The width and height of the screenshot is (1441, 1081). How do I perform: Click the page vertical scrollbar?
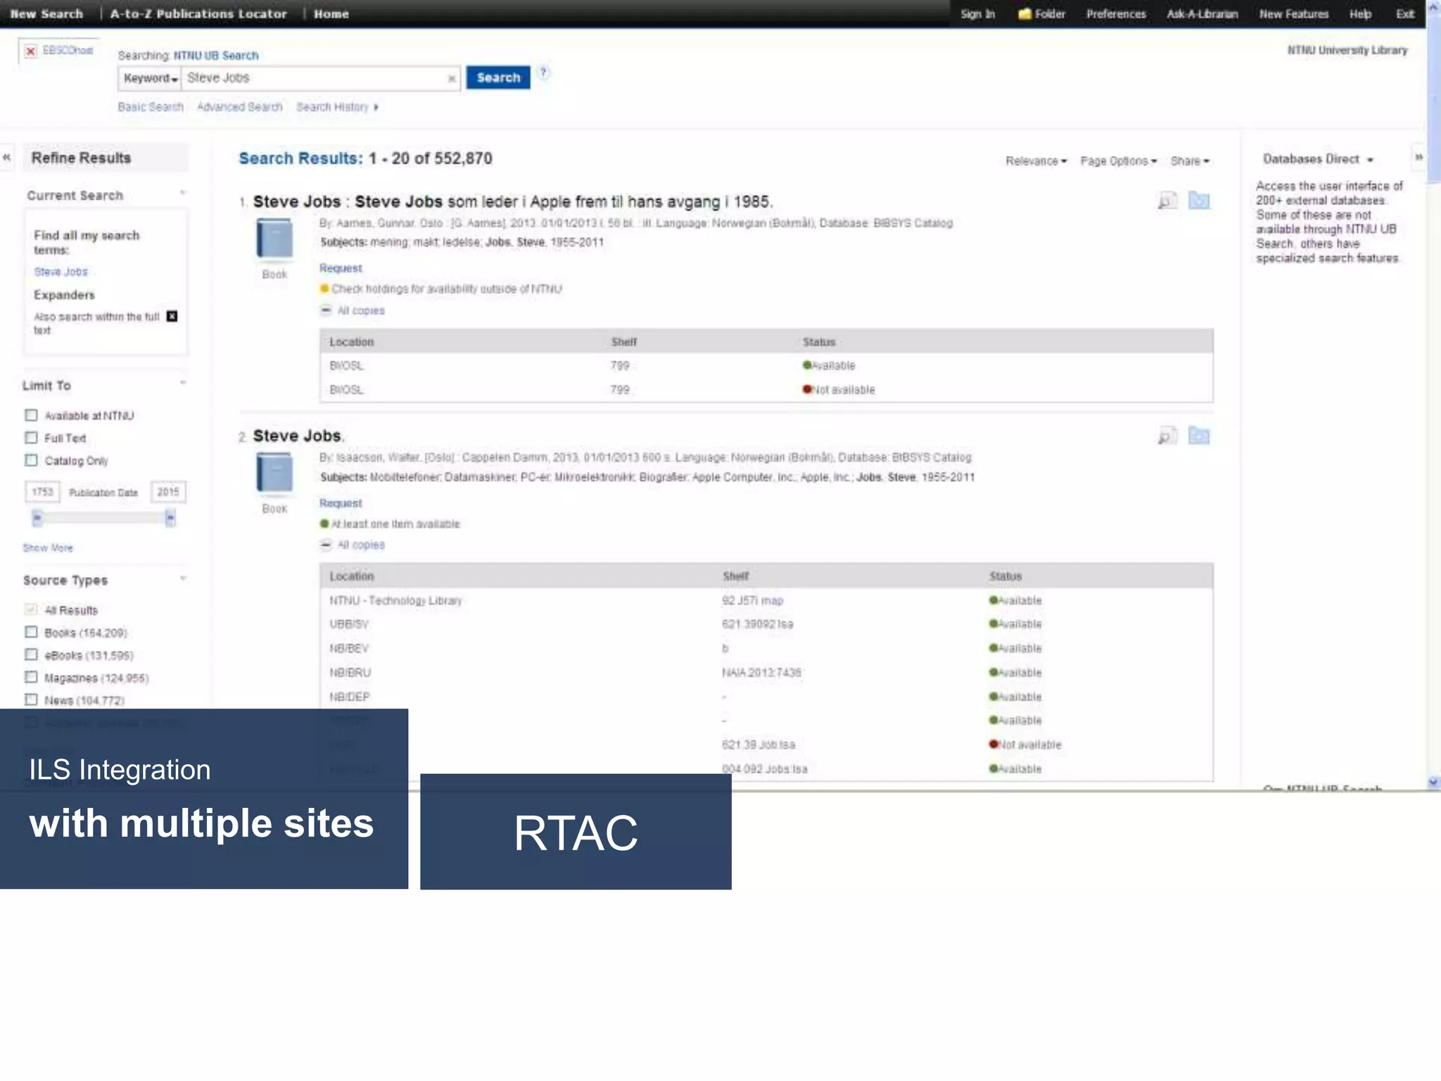click(x=1433, y=394)
